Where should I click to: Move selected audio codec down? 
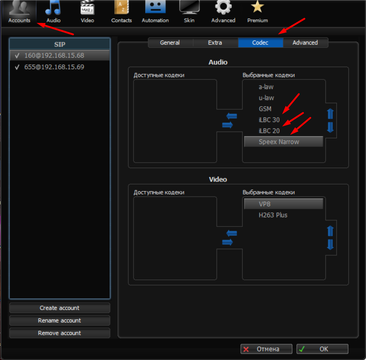pos(330,127)
